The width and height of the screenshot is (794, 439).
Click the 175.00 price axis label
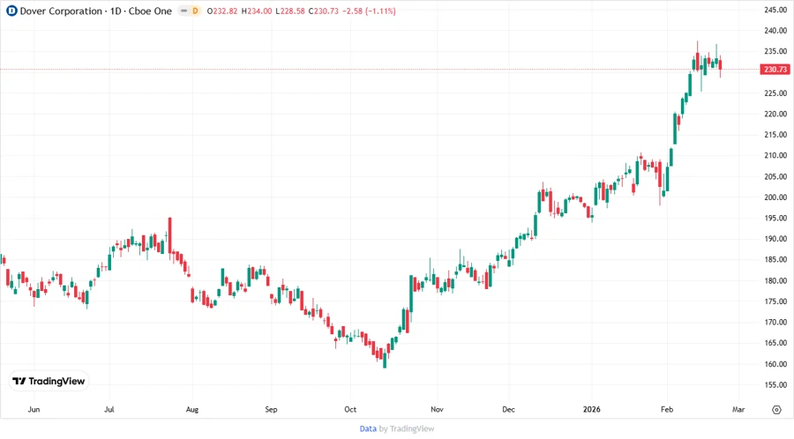(x=775, y=301)
